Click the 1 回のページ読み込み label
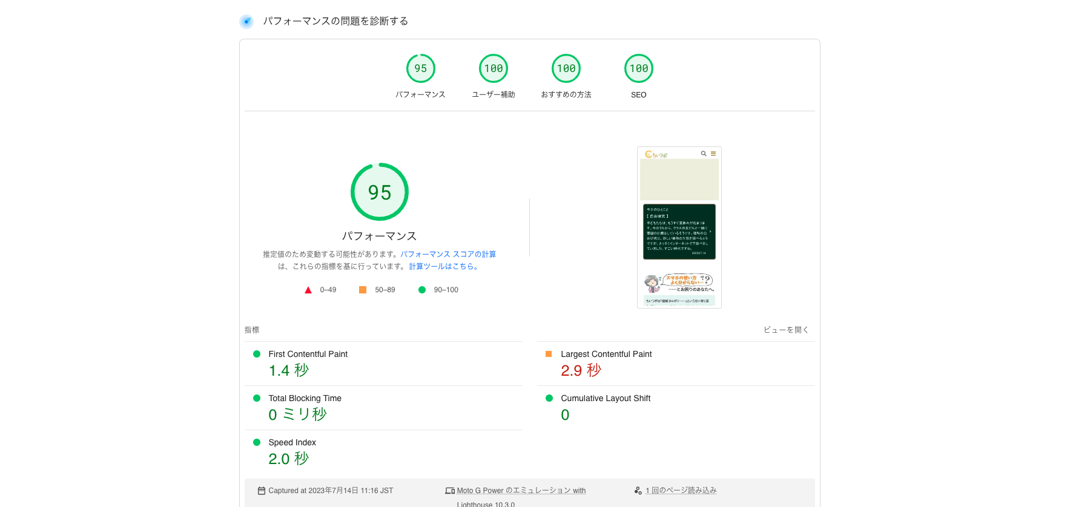 pyautogui.click(x=681, y=491)
